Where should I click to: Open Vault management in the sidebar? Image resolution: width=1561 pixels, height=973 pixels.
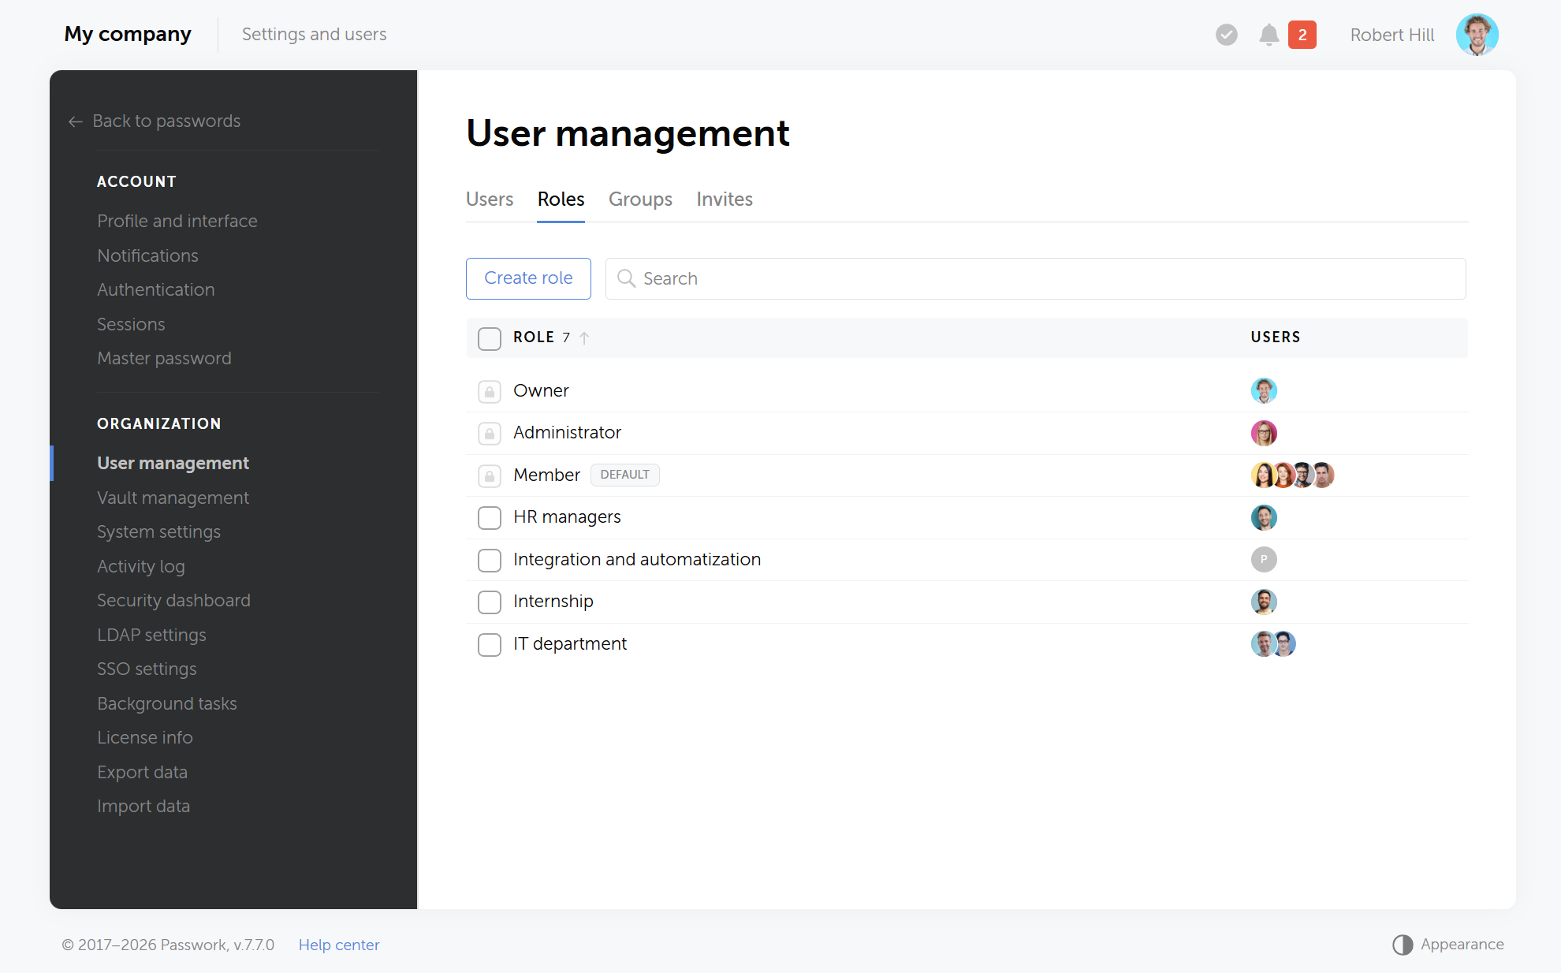(173, 498)
